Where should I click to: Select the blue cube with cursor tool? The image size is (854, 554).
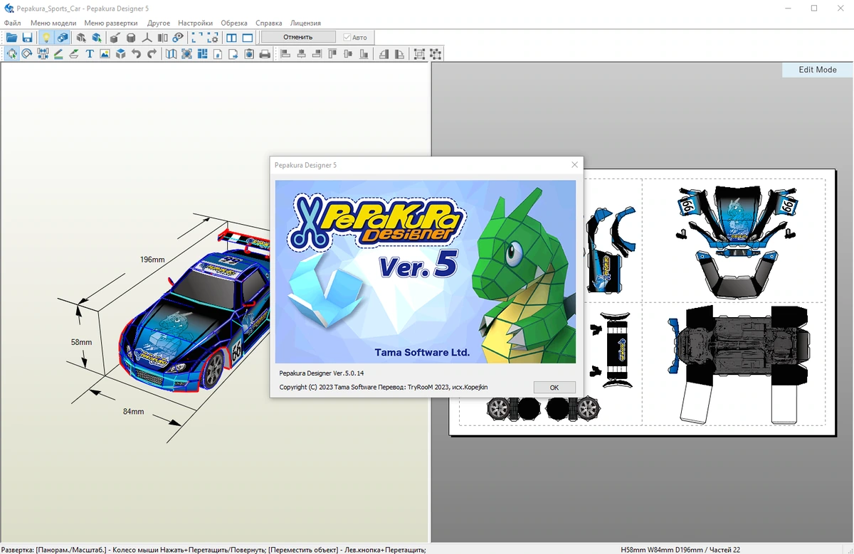[x=97, y=37]
